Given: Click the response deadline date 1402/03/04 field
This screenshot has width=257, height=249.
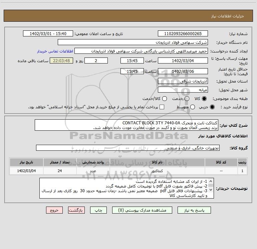Looking at the screenshot, I should coord(183,60).
